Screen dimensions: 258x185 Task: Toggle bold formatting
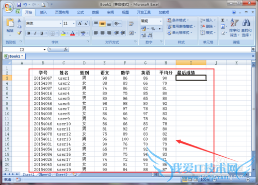[x=29, y=33]
